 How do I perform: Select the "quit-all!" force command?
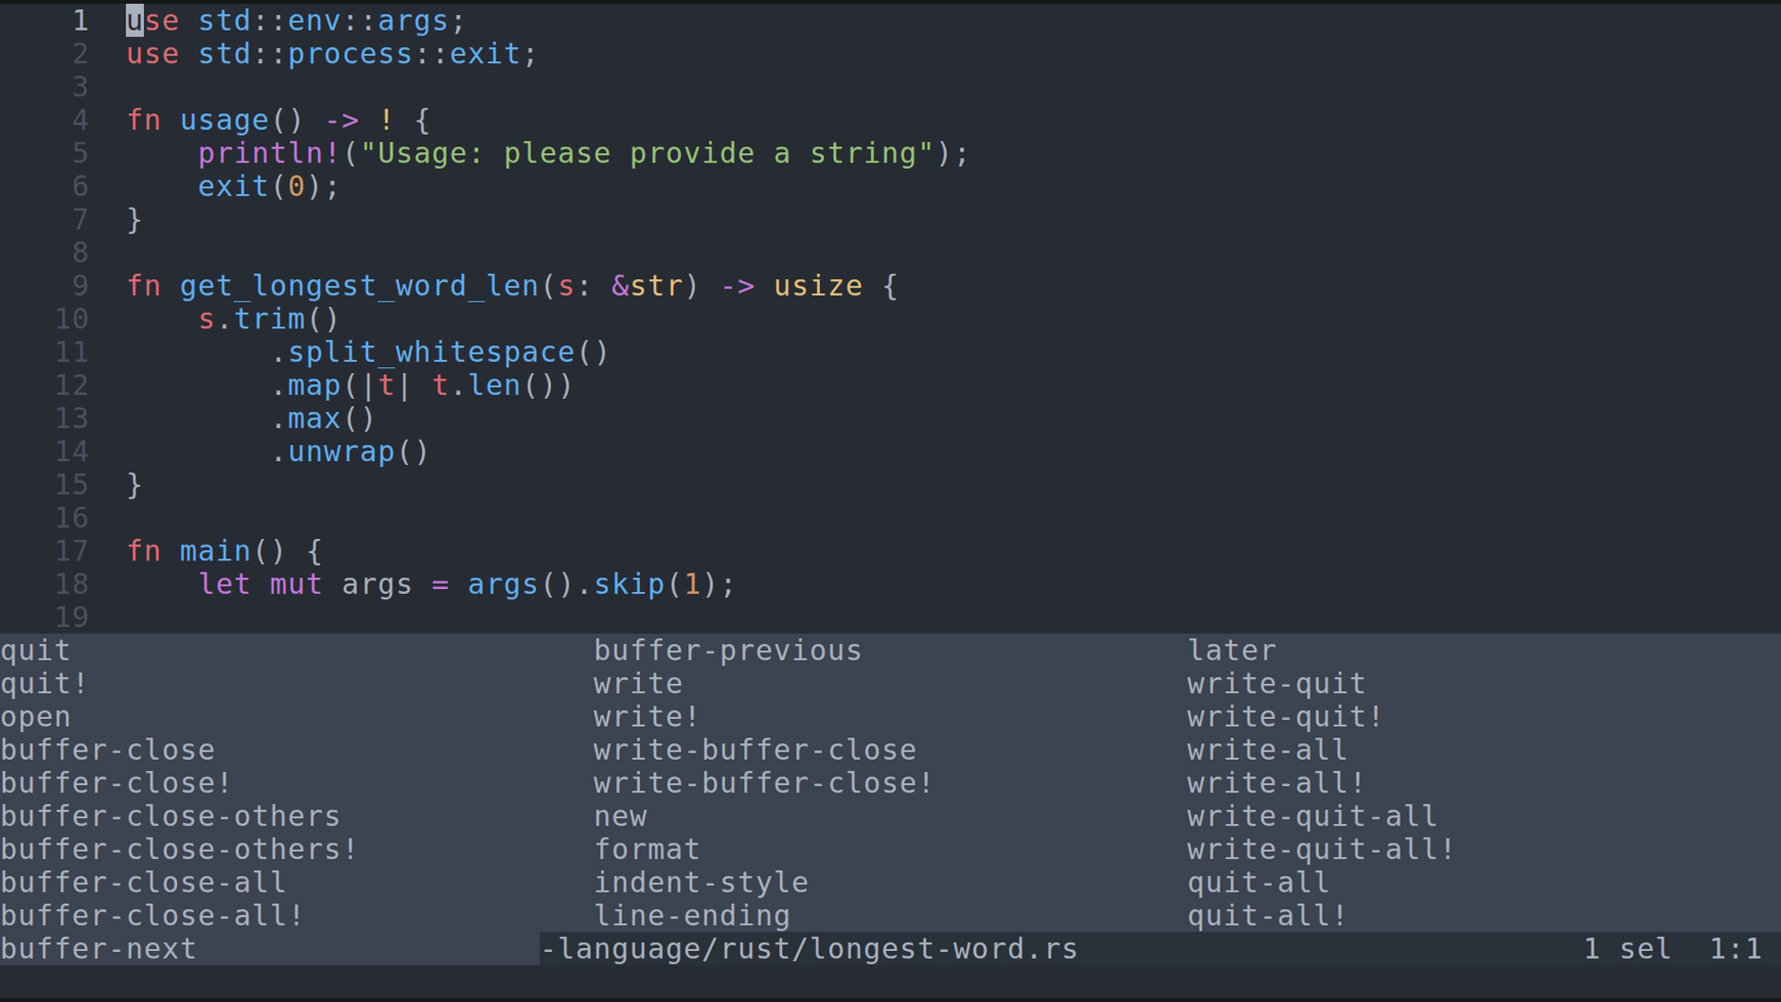1267,916
